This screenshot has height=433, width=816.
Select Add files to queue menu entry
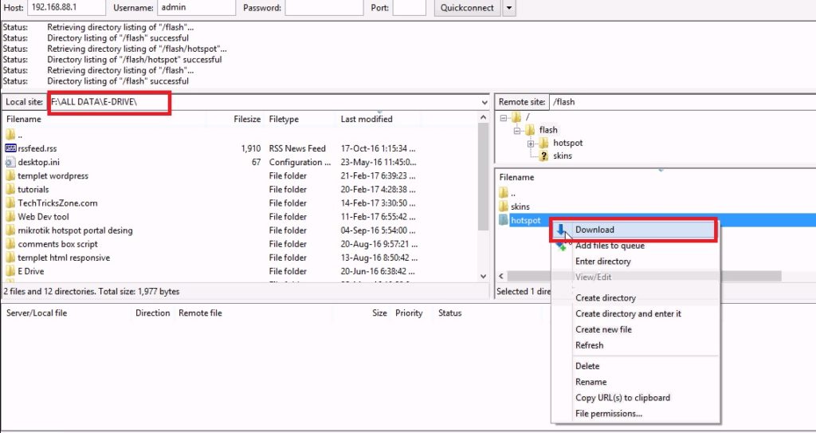coord(610,246)
